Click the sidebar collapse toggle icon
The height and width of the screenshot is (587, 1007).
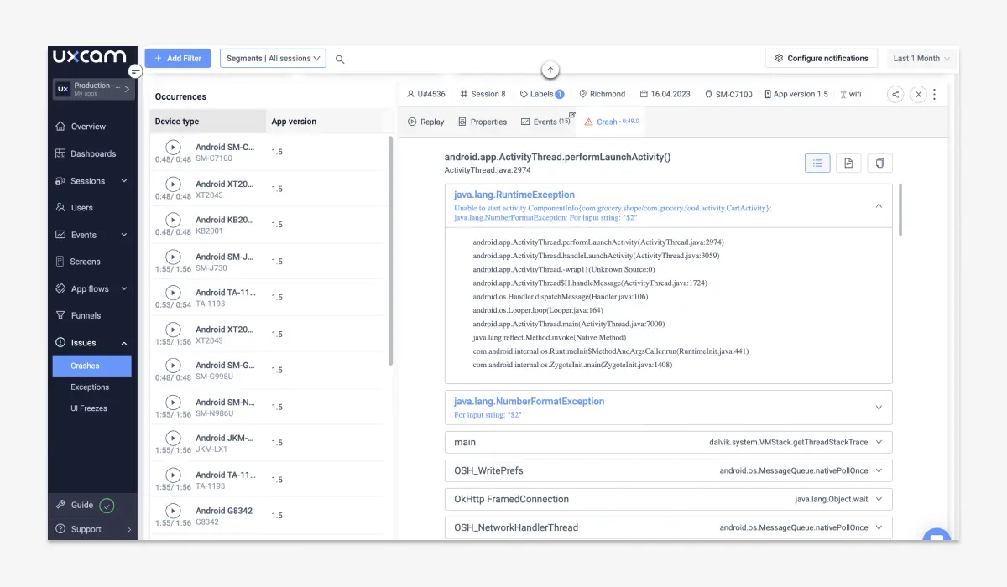point(135,71)
